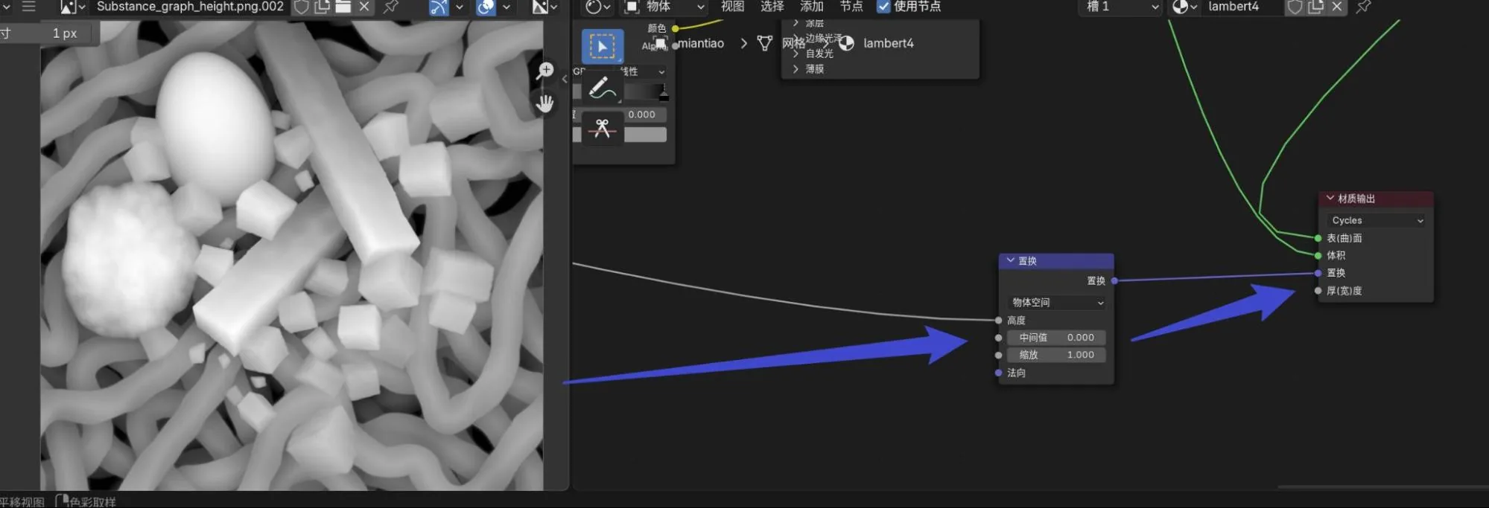Toggle the gizmo display in image editor
Image resolution: width=1489 pixels, height=508 pixels.
tap(439, 7)
